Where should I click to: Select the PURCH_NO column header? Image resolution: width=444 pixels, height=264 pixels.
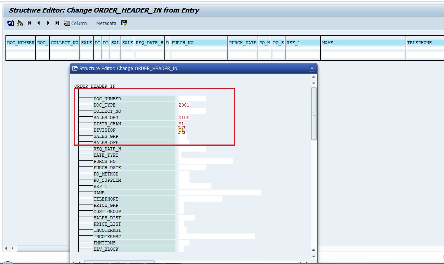199,43
